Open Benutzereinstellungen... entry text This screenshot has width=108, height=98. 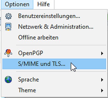tap(49, 16)
